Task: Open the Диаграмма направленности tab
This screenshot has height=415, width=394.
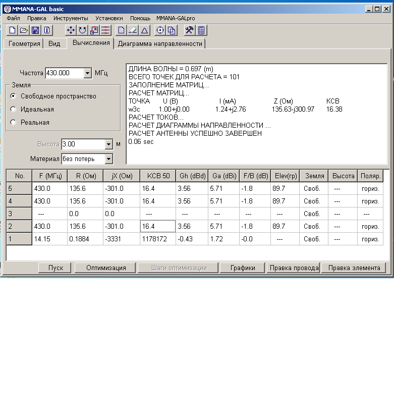Action: pos(160,44)
